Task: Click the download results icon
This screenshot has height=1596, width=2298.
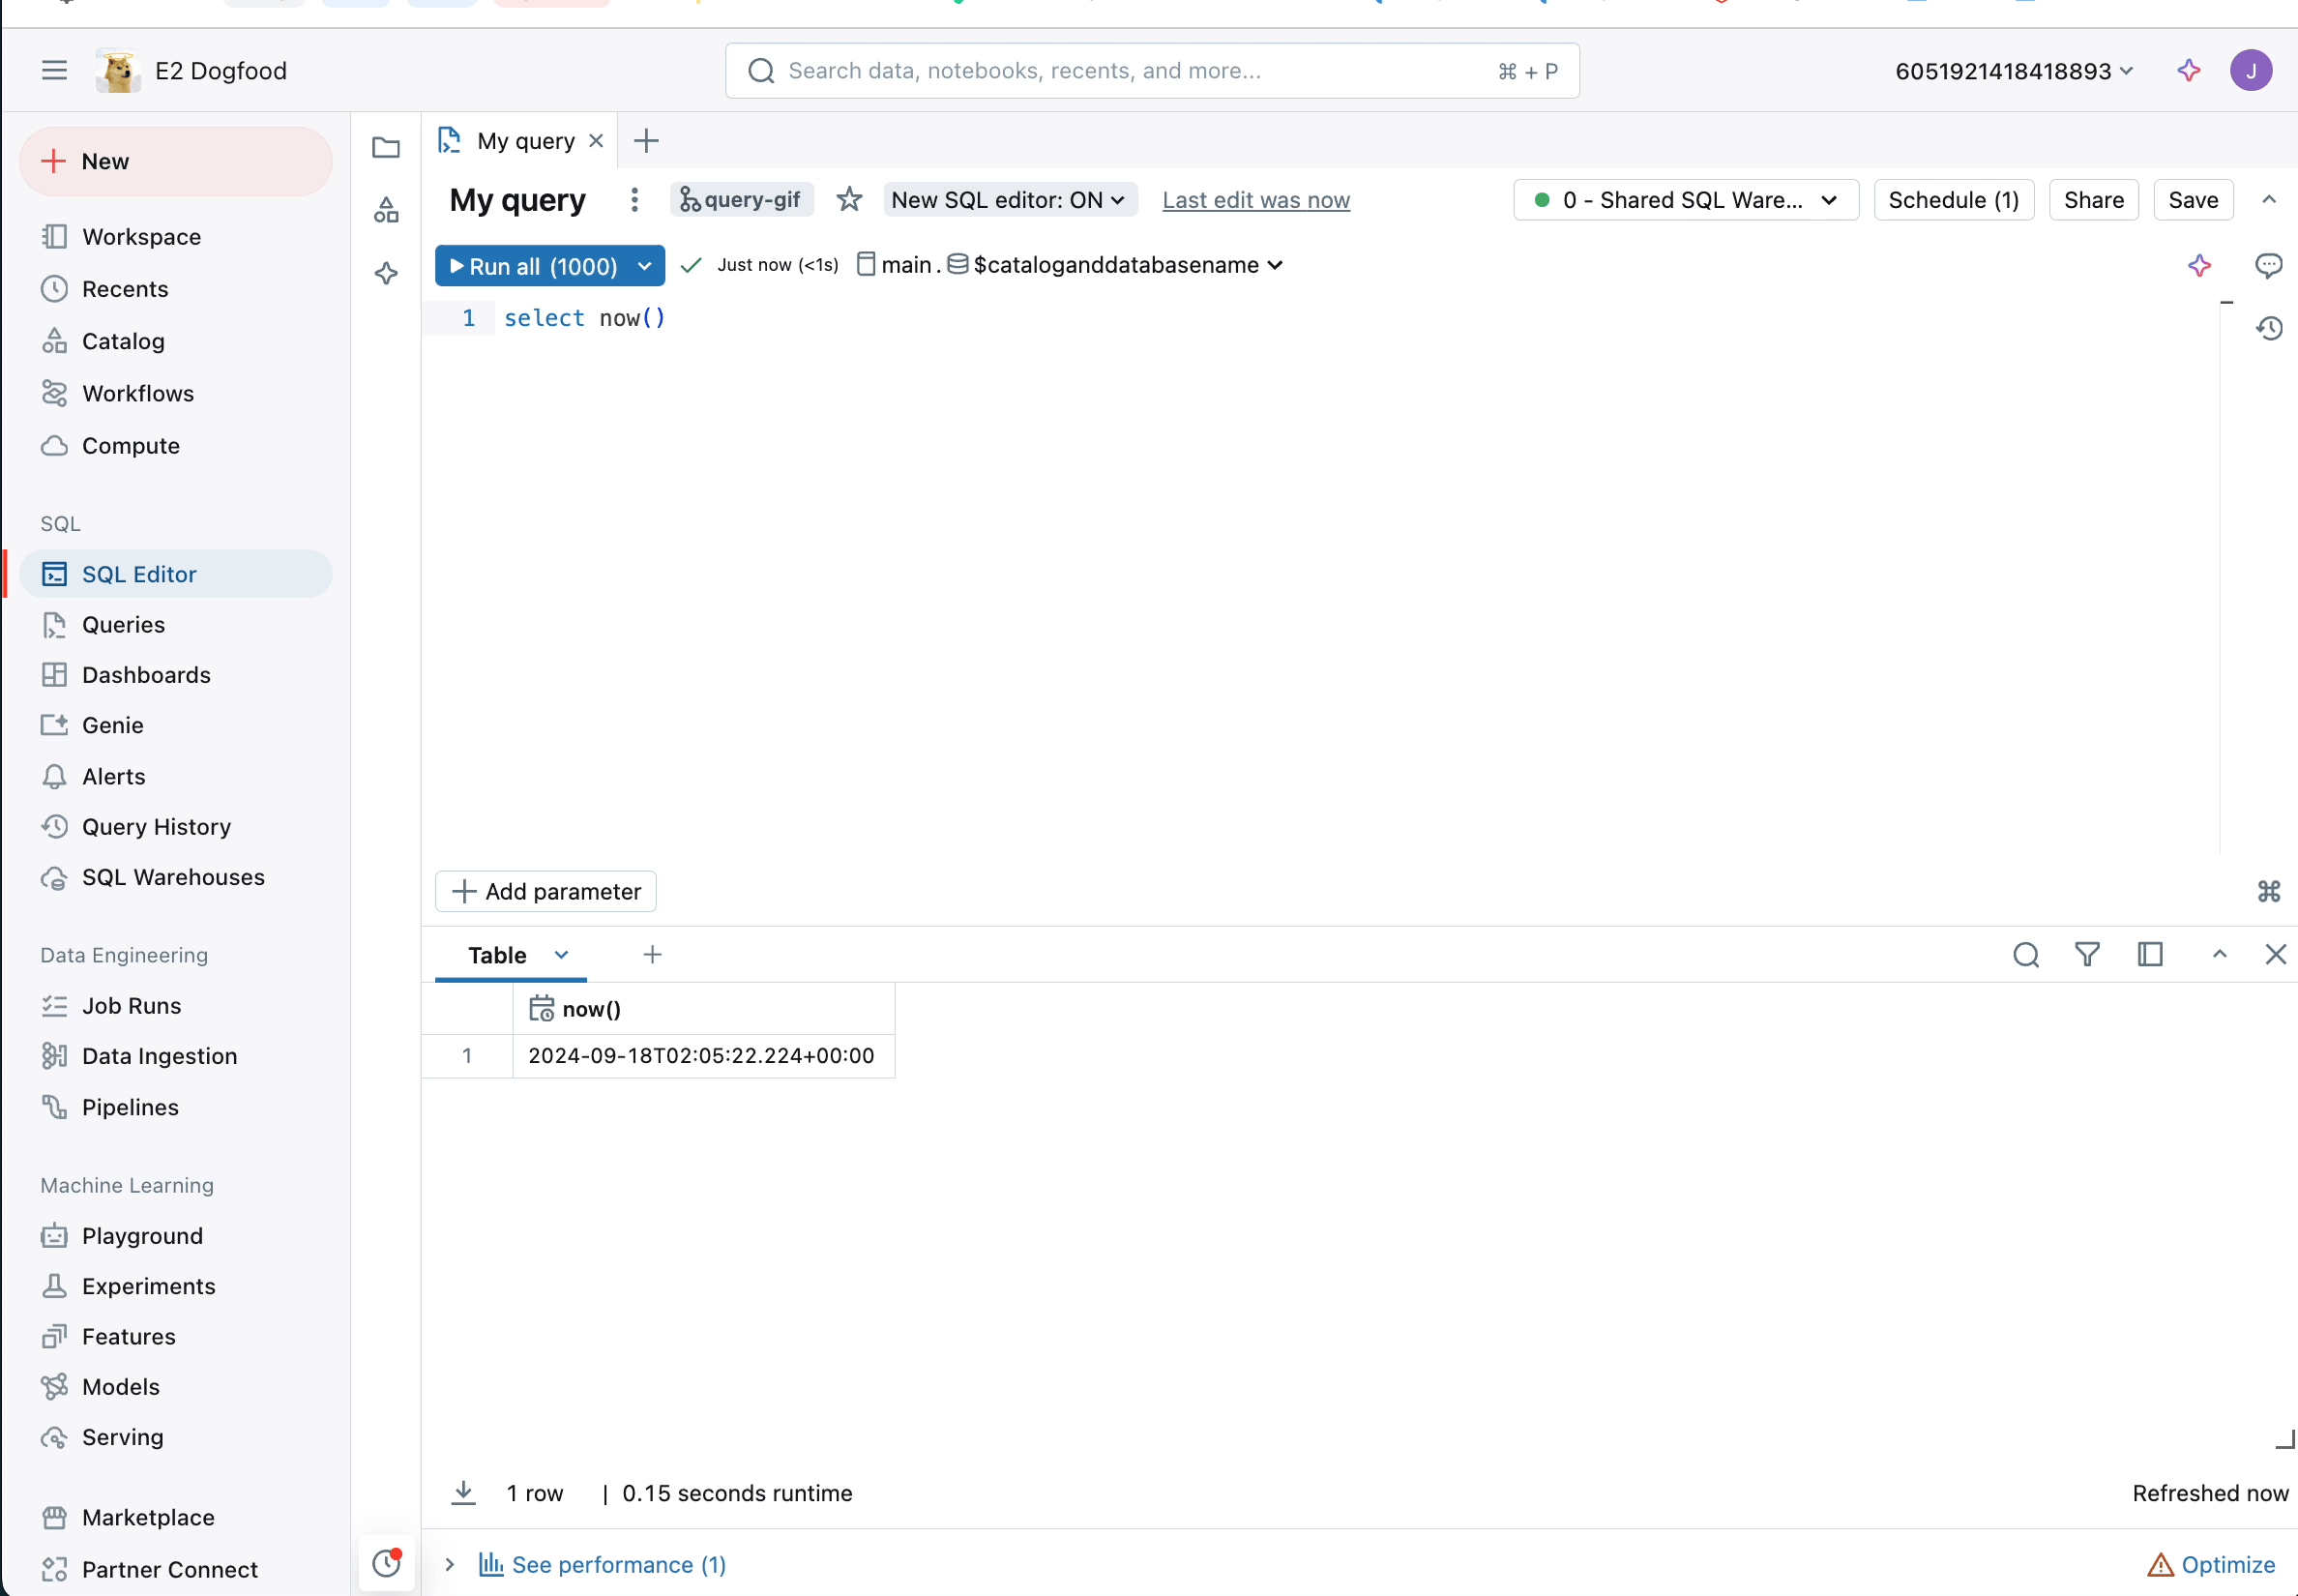Action: (463, 1493)
